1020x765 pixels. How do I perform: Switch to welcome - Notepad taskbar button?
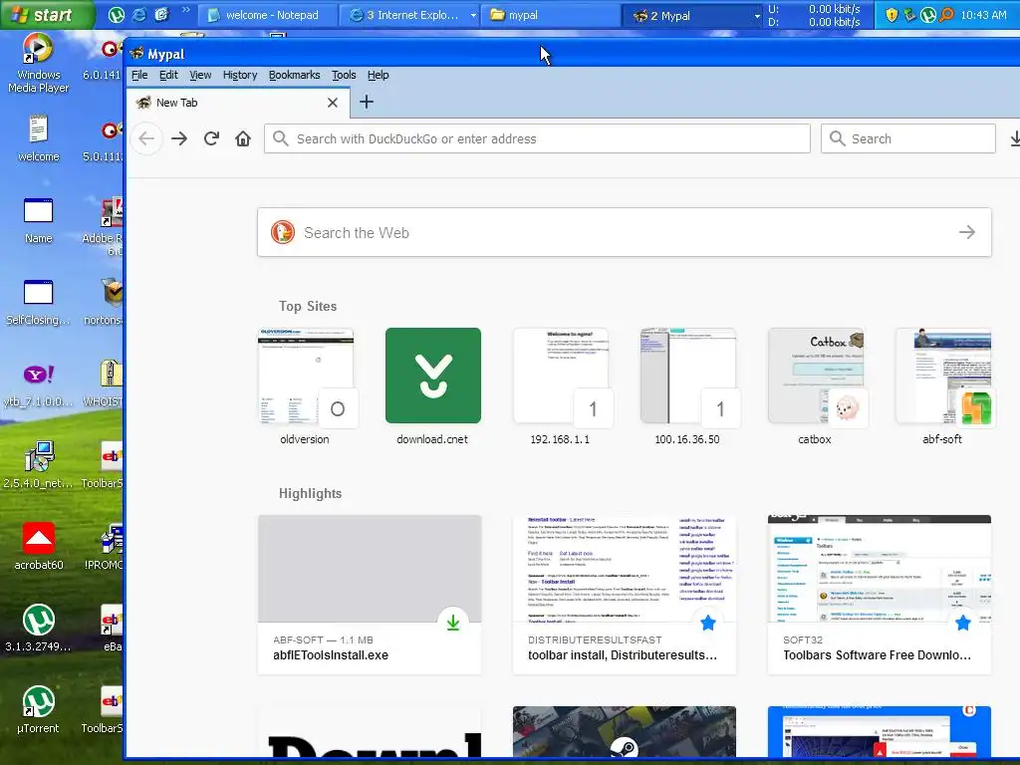(267, 15)
